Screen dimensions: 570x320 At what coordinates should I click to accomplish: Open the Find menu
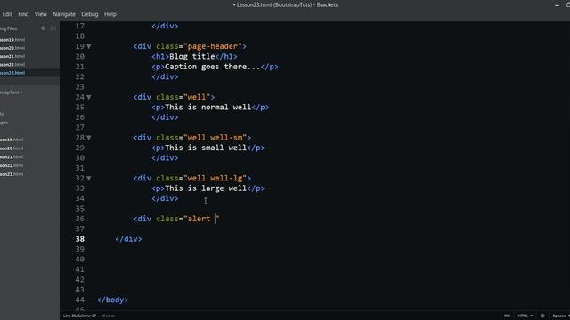23,14
